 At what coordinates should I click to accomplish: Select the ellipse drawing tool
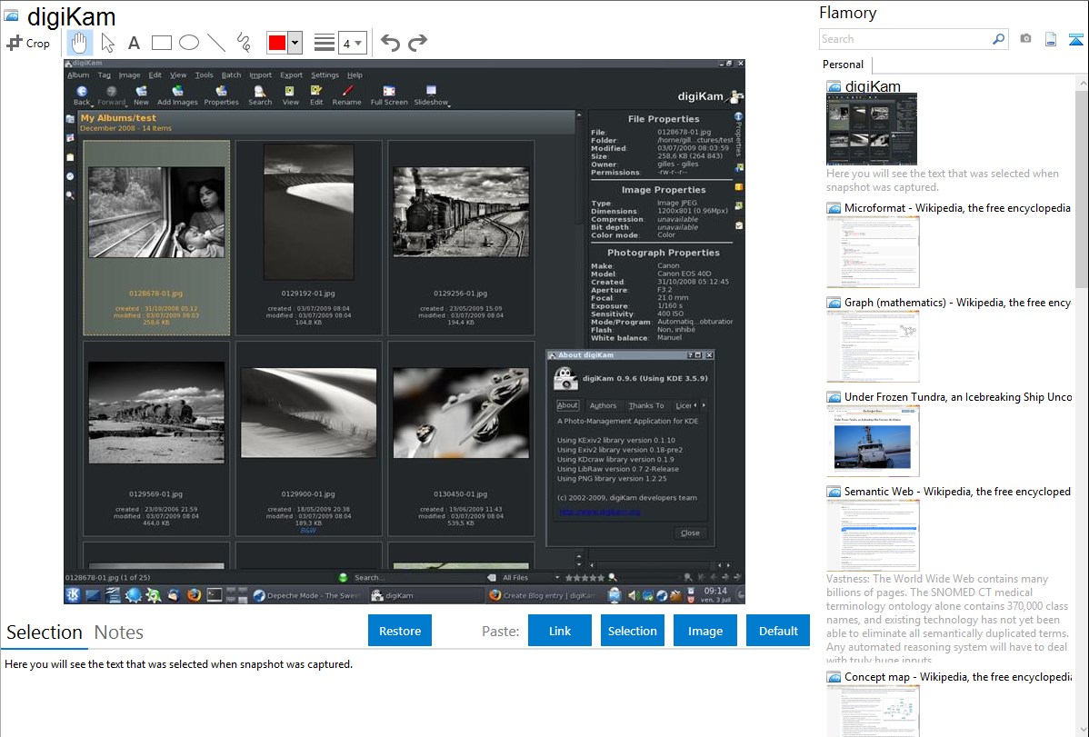pos(189,43)
